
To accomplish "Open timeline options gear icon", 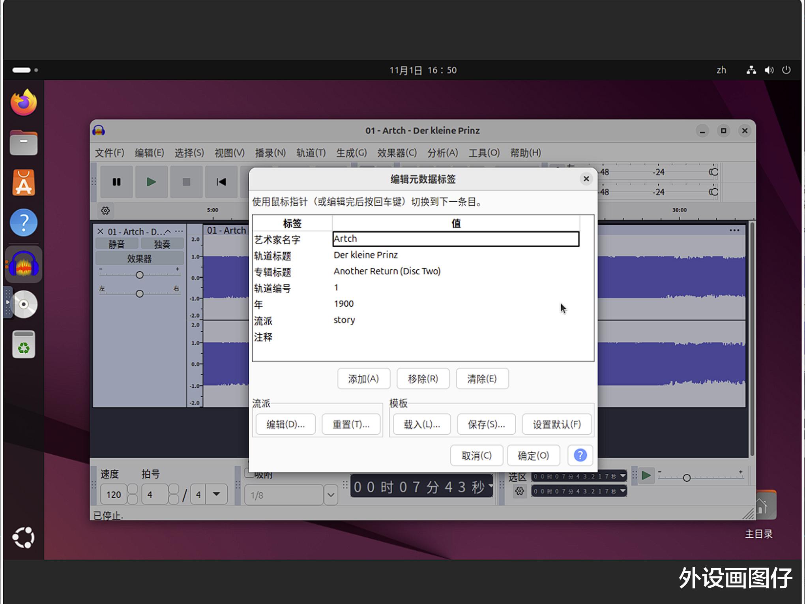I will pos(105,210).
